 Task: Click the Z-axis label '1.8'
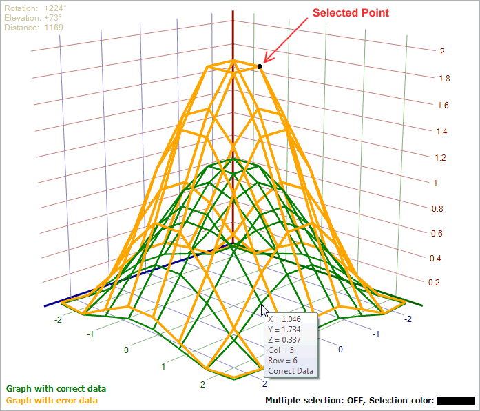444,79
